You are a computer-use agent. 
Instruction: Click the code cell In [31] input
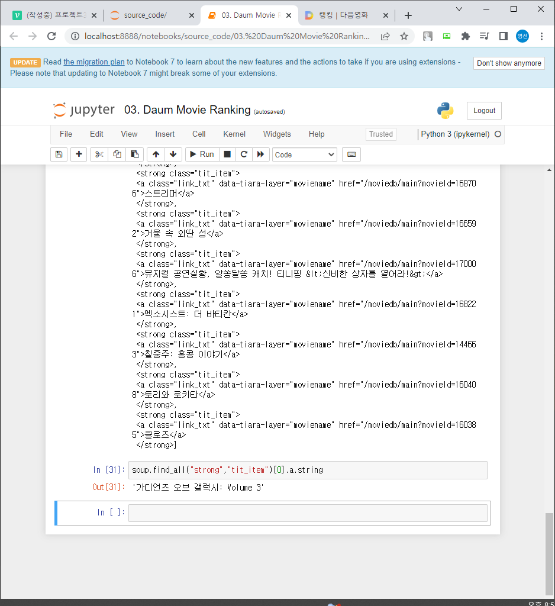click(x=308, y=470)
